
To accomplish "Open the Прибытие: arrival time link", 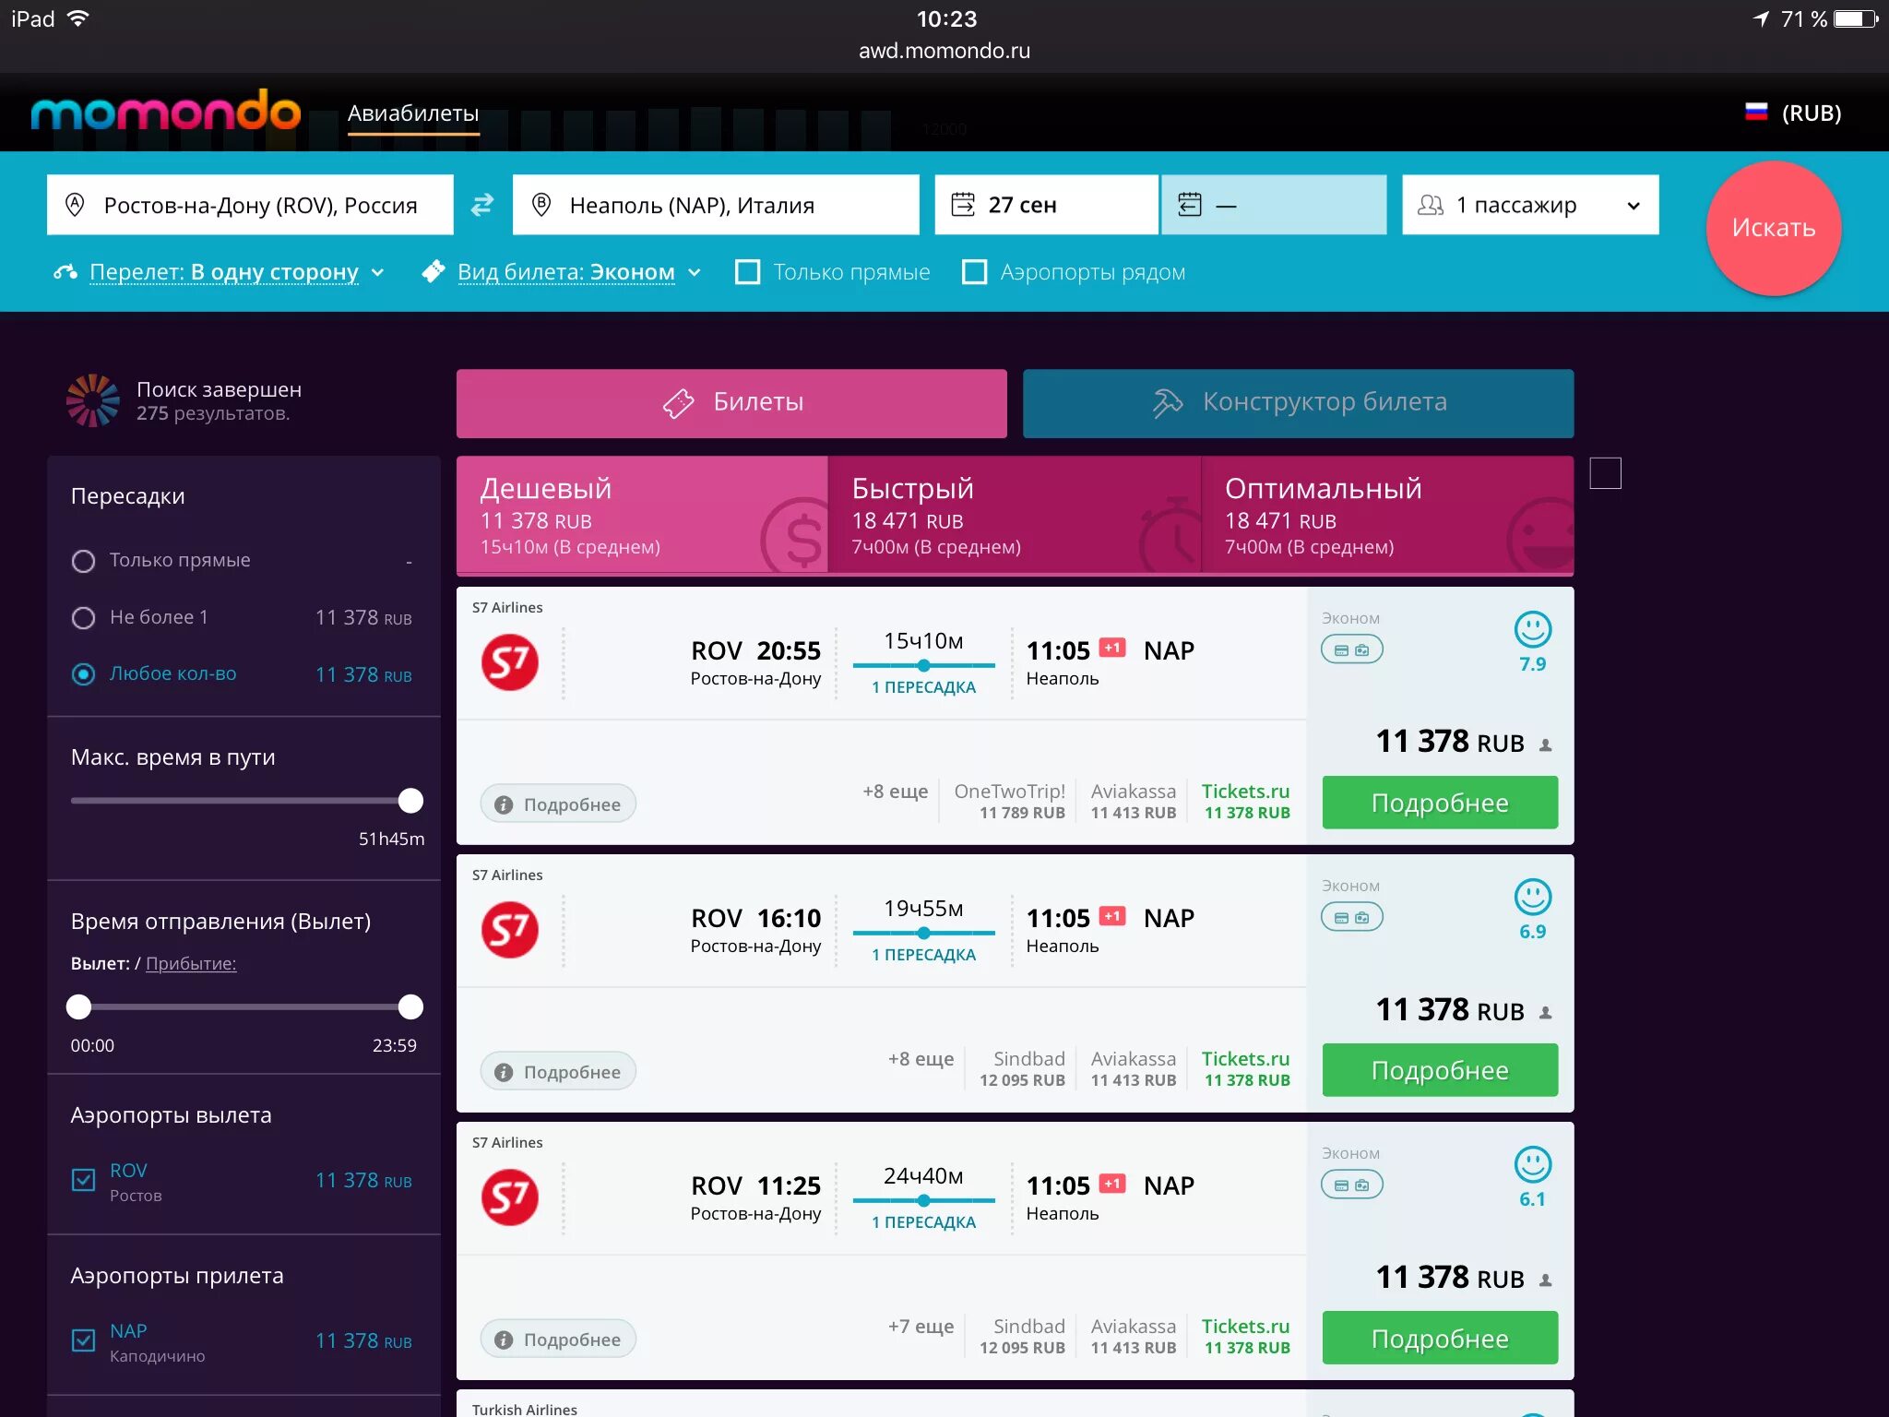I will (x=191, y=964).
